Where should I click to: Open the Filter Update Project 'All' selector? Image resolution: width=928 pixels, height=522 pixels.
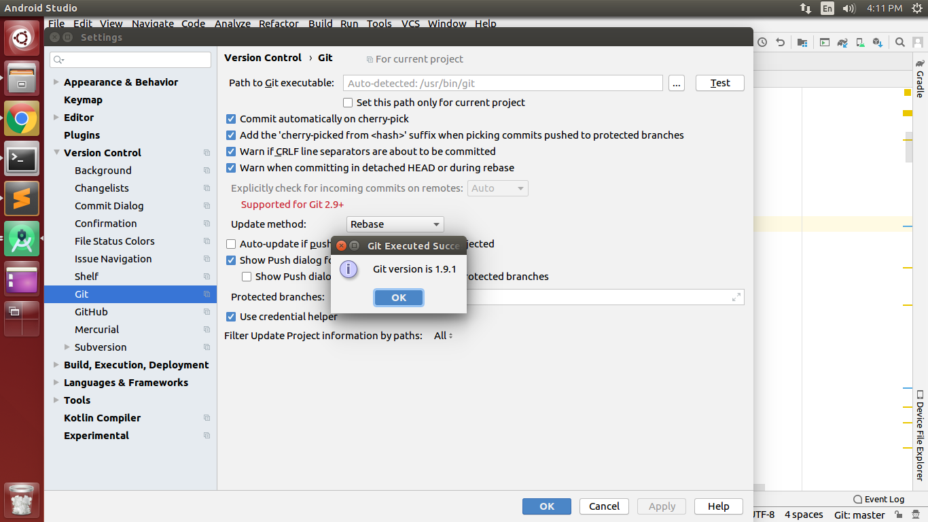(x=443, y=336)
